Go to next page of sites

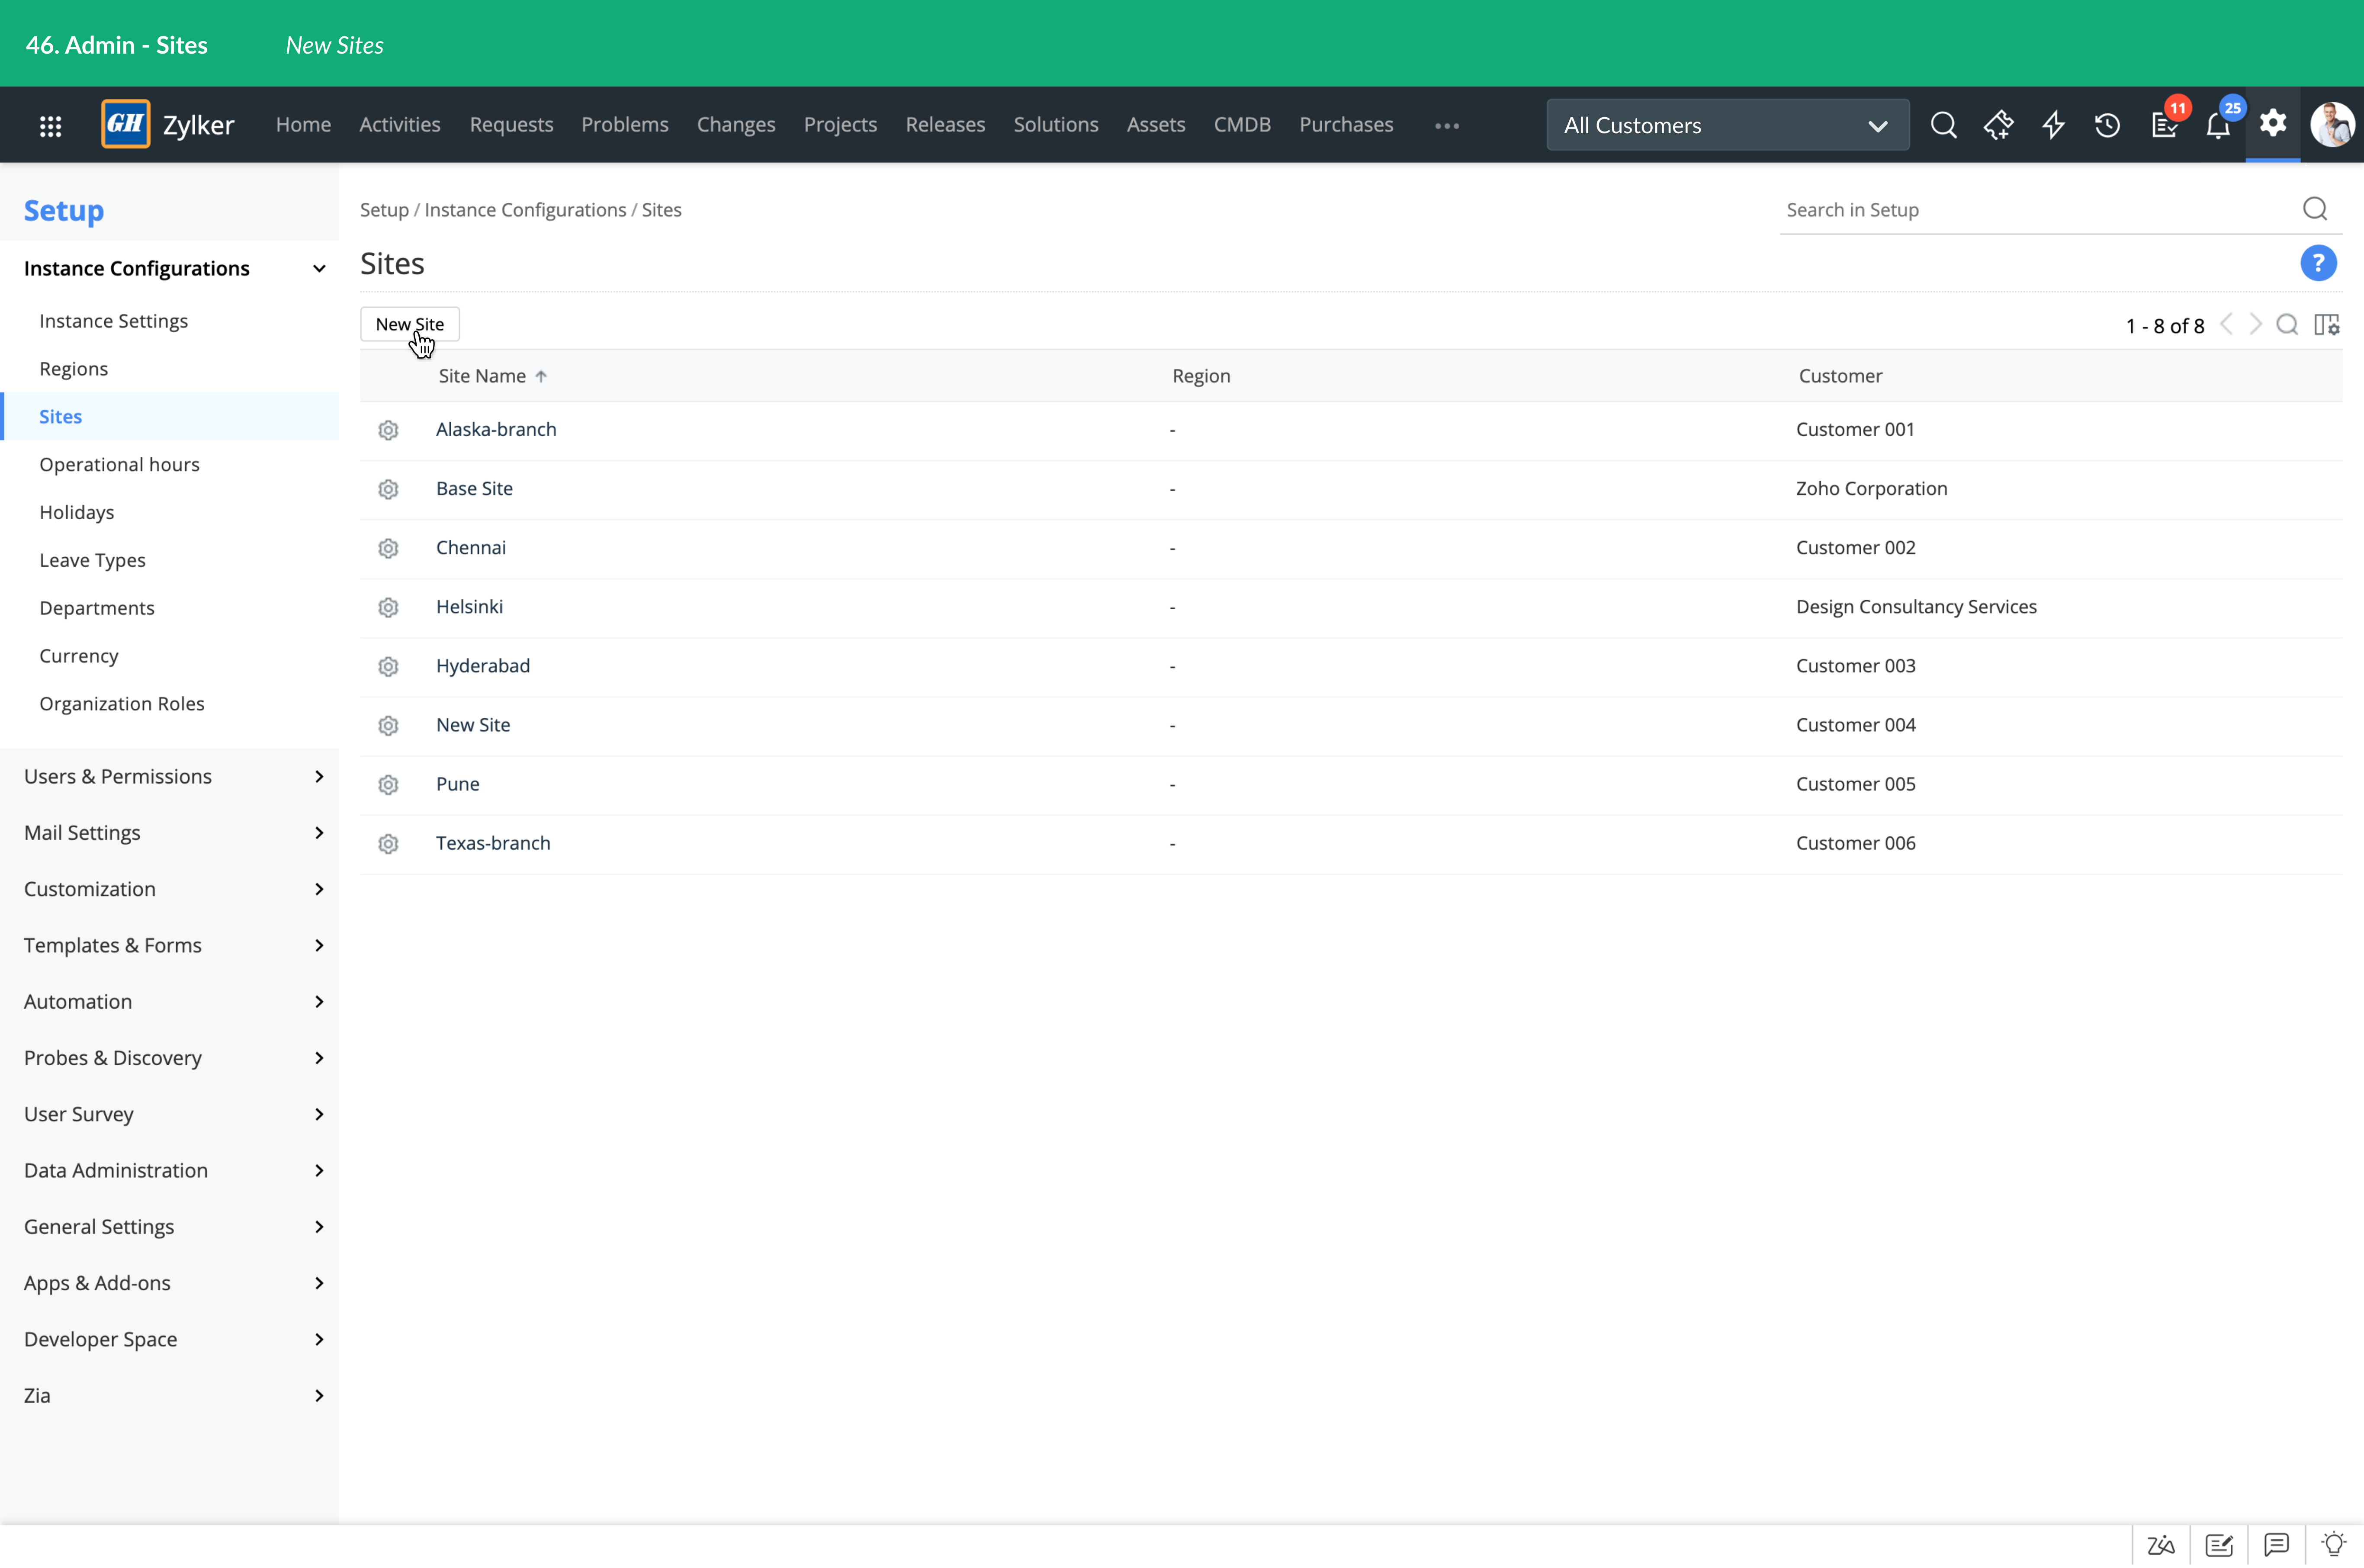(2256, 325)
